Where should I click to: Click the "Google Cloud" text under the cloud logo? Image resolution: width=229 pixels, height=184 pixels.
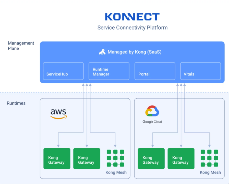152,122
